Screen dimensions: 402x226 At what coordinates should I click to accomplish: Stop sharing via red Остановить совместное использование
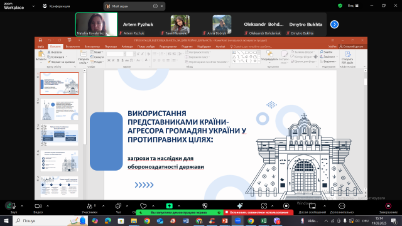(x=258, y=212)
